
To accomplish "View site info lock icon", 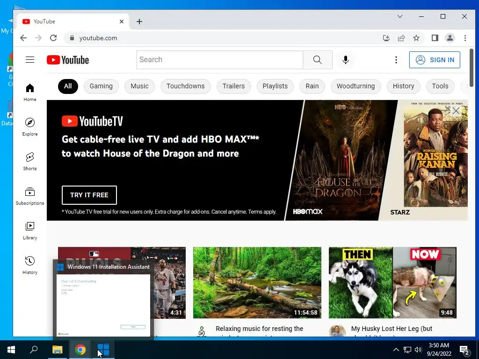I will [x=72, y=38].
